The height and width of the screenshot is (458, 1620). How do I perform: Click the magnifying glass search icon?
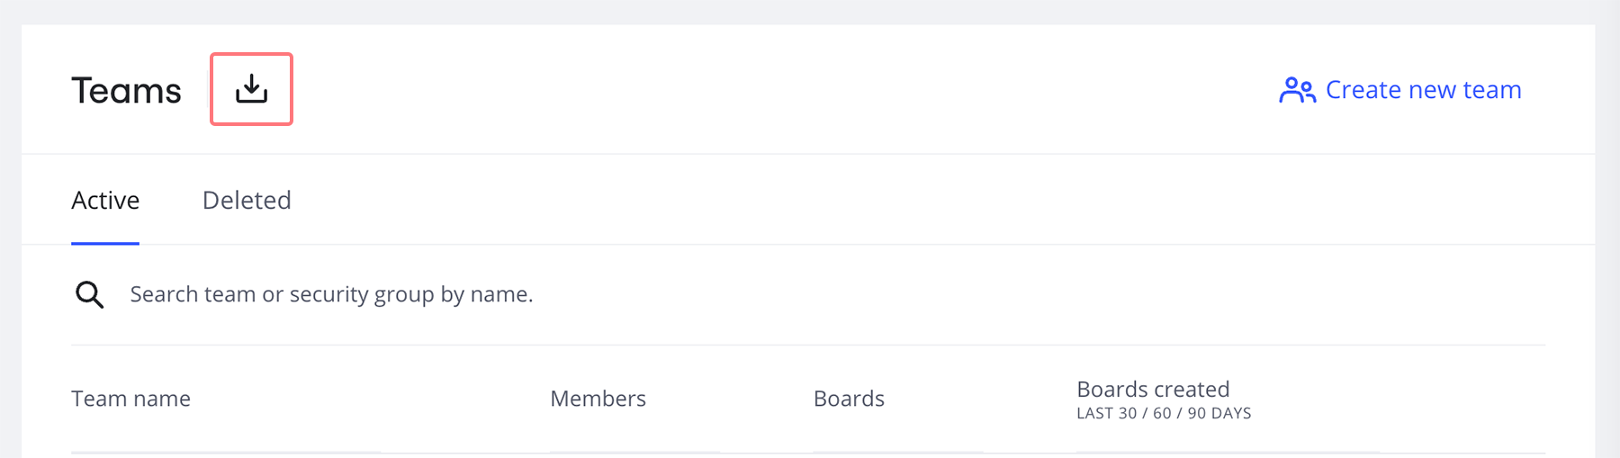(89, 294)
